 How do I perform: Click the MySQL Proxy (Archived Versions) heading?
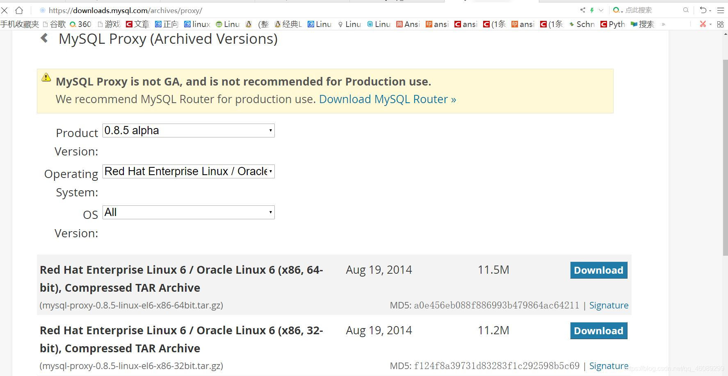coord(168,39)
